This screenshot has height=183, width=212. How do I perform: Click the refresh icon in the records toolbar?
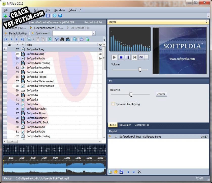point(50,39)
